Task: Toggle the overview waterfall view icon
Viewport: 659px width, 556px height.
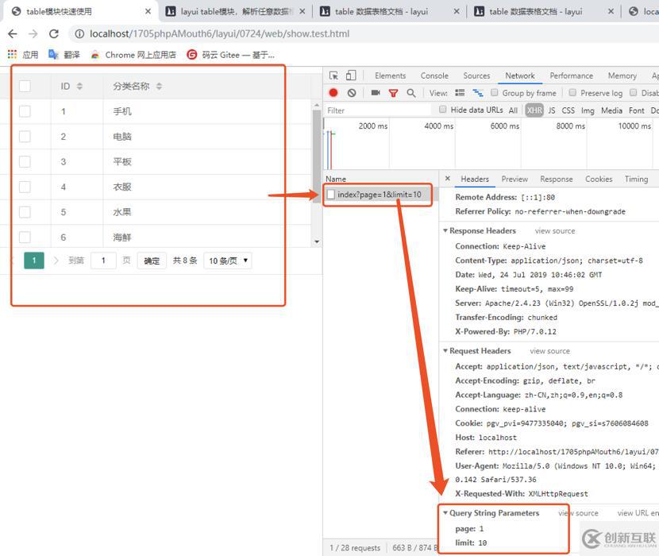Action: click(477, 93)
